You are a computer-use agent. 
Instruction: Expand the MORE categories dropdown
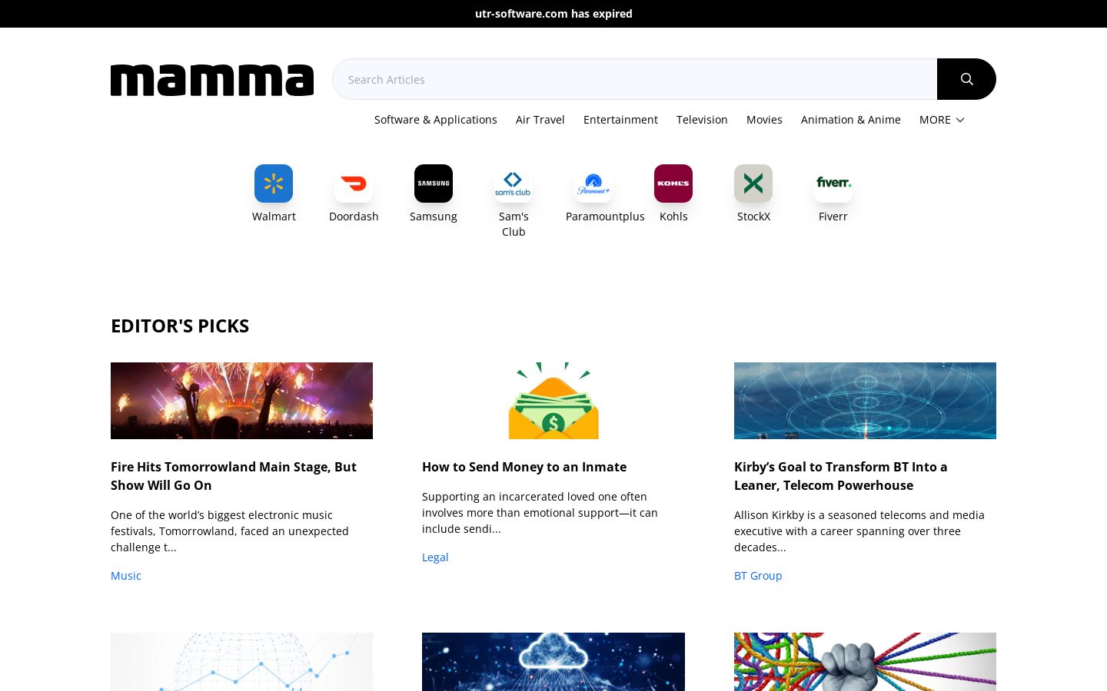pyautogui.click(x=942, y=120)
